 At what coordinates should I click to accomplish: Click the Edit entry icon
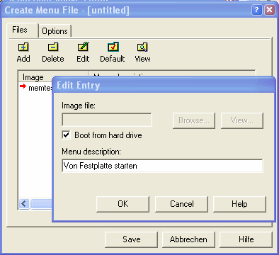pos(83,47)
